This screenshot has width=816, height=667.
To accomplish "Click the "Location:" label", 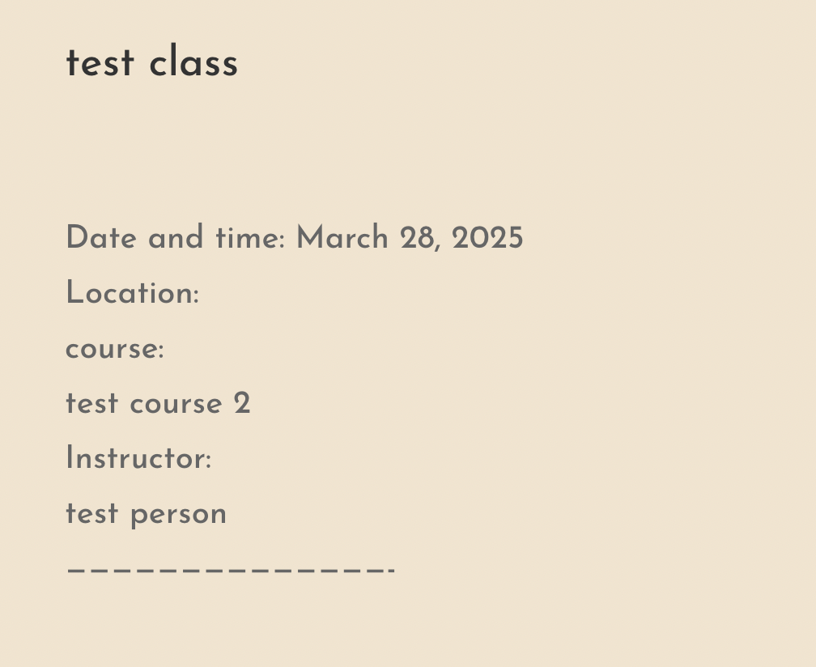I will click(133, 293).
